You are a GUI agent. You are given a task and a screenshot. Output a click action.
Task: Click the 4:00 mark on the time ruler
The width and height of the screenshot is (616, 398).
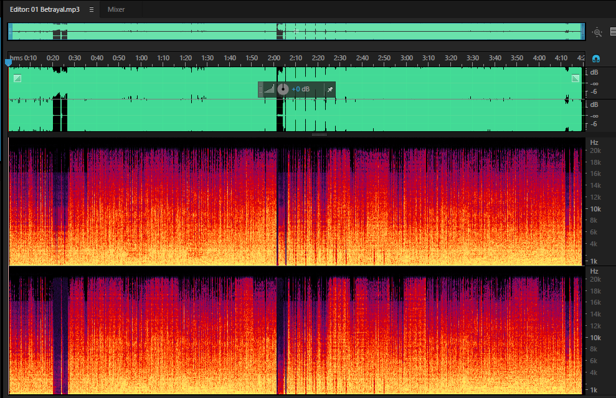click(x=539, y=58)
